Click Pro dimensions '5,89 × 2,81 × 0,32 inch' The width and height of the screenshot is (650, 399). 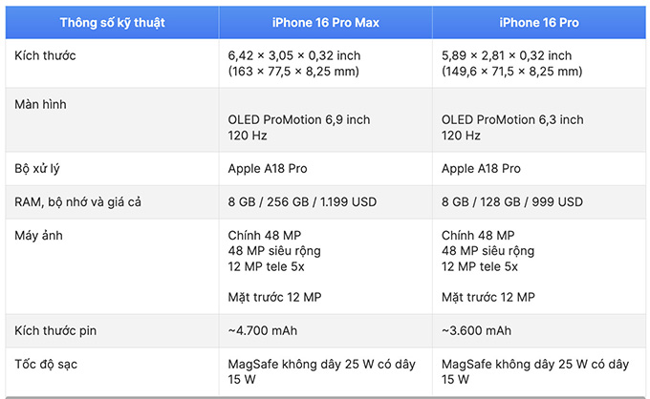[507, 56]
